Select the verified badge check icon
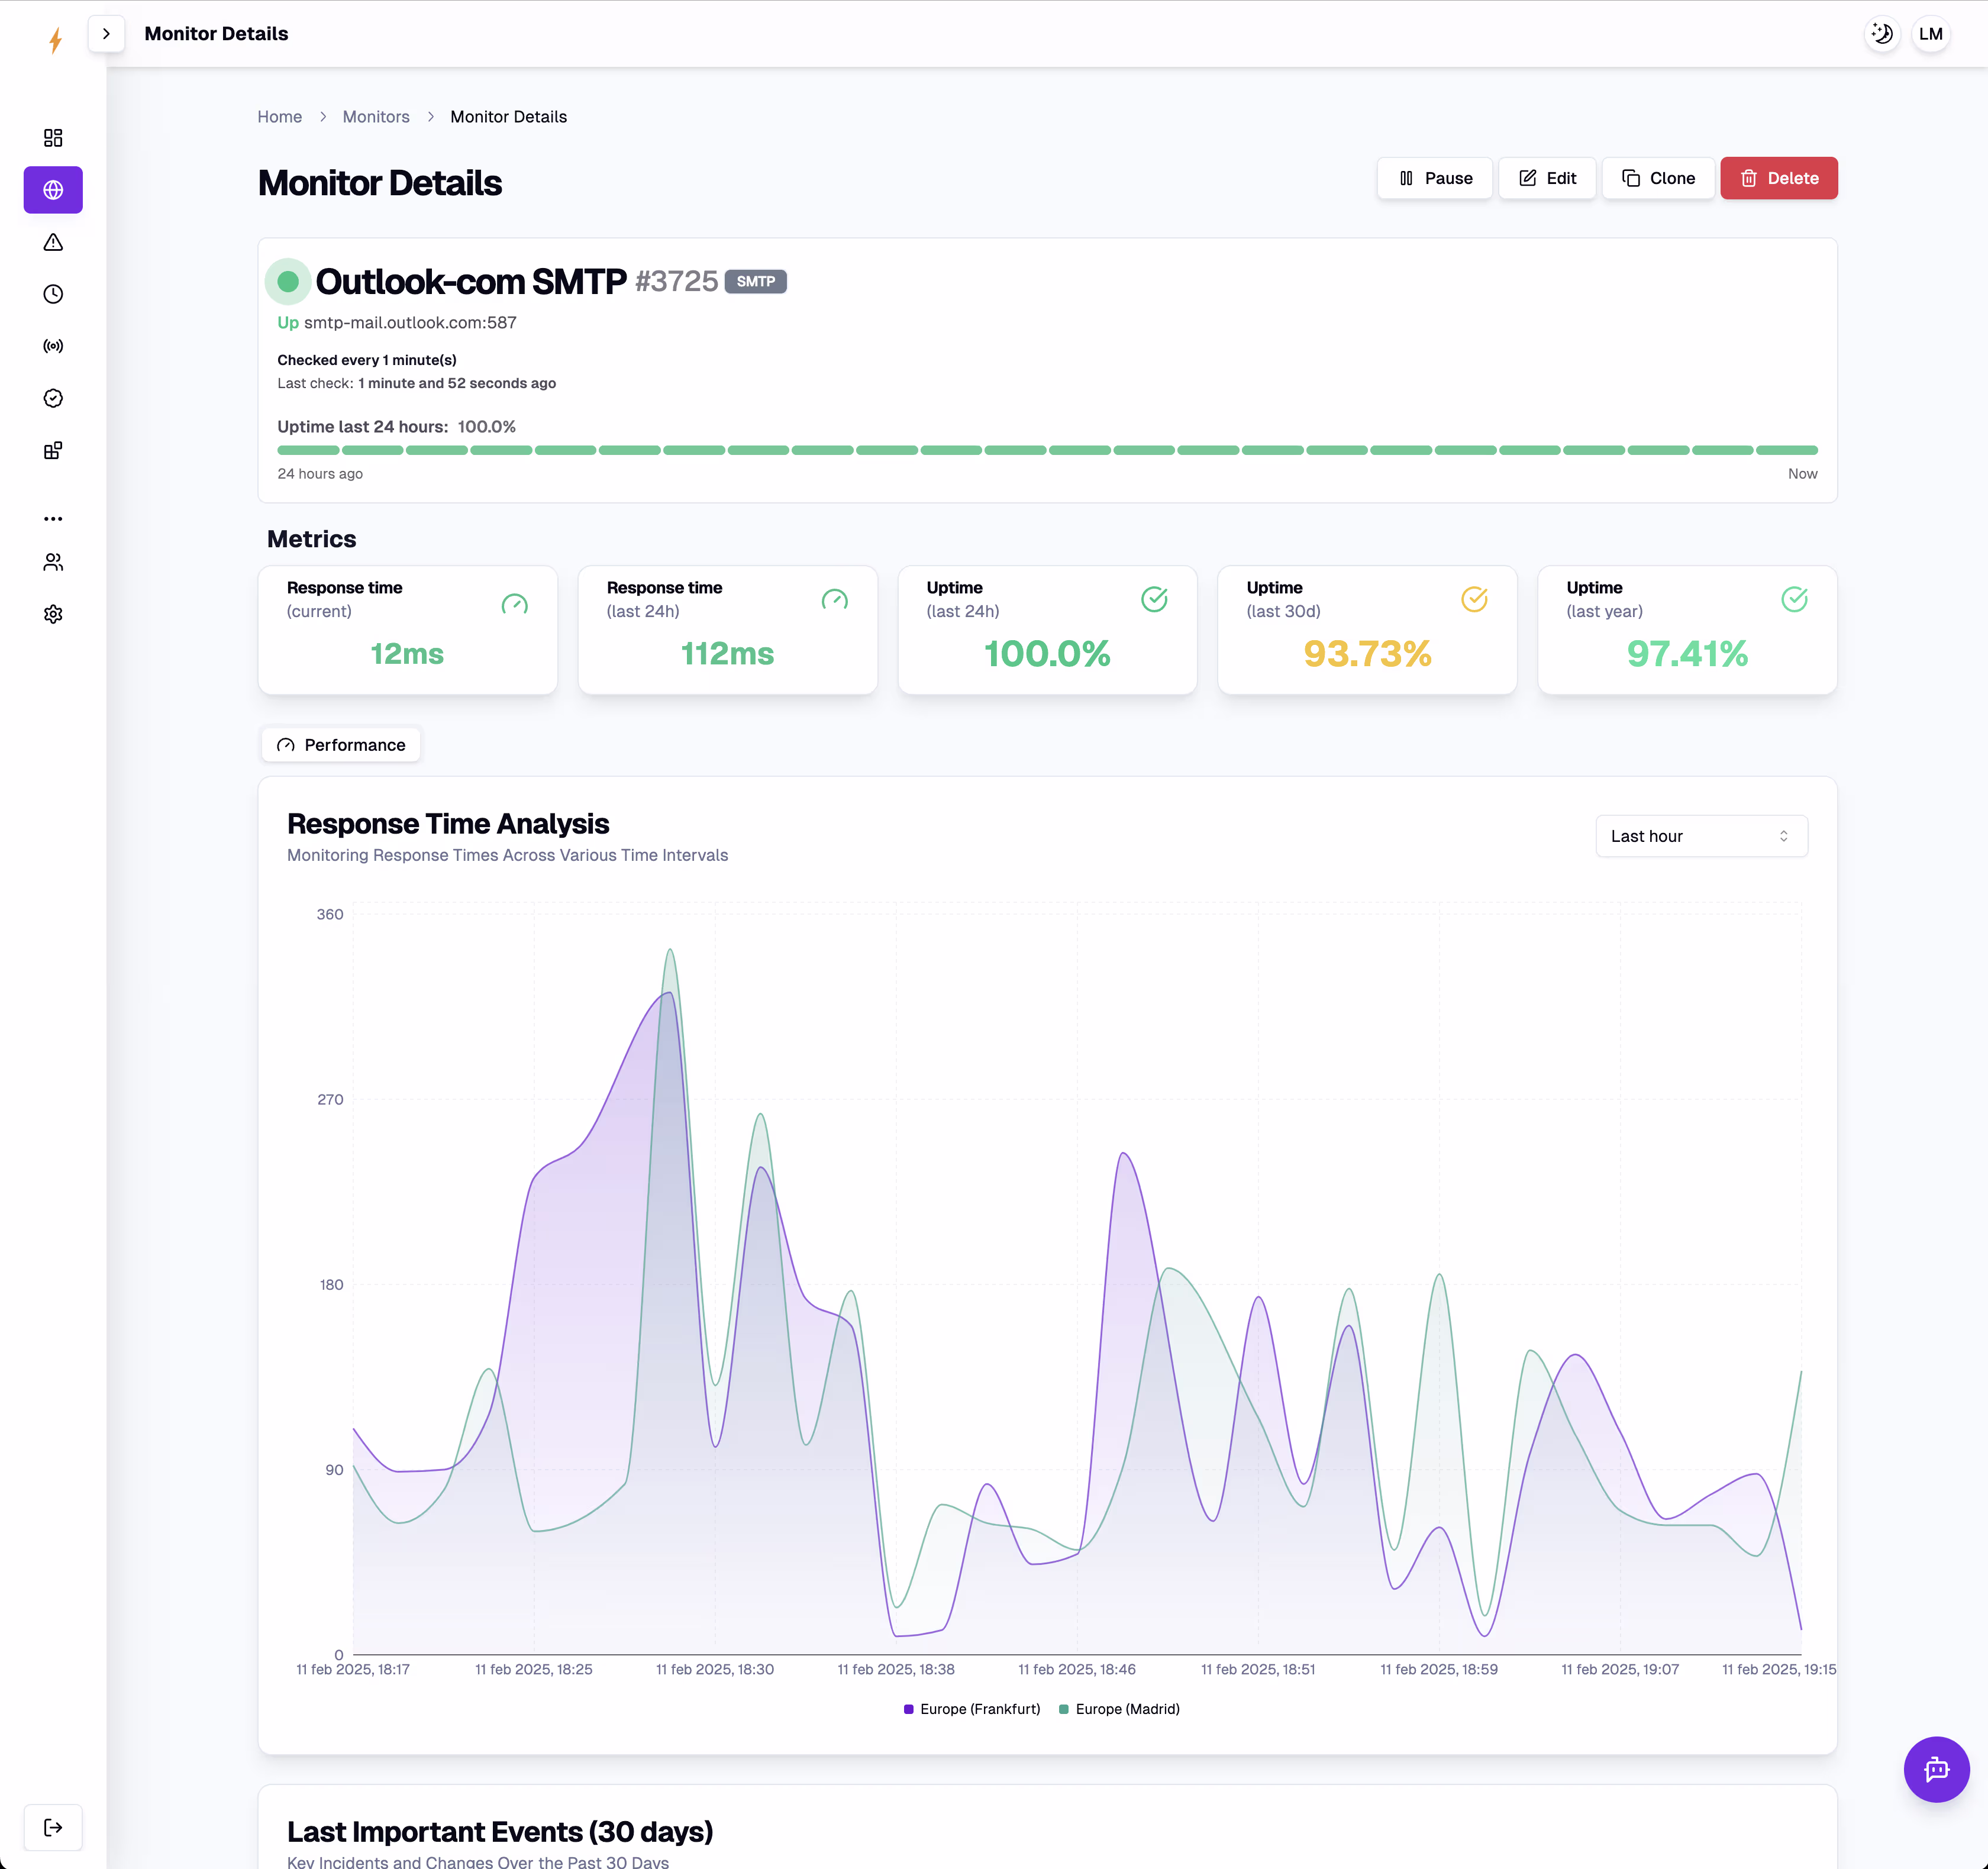This screenshot has height=1869, width=1988. [53, 398]
